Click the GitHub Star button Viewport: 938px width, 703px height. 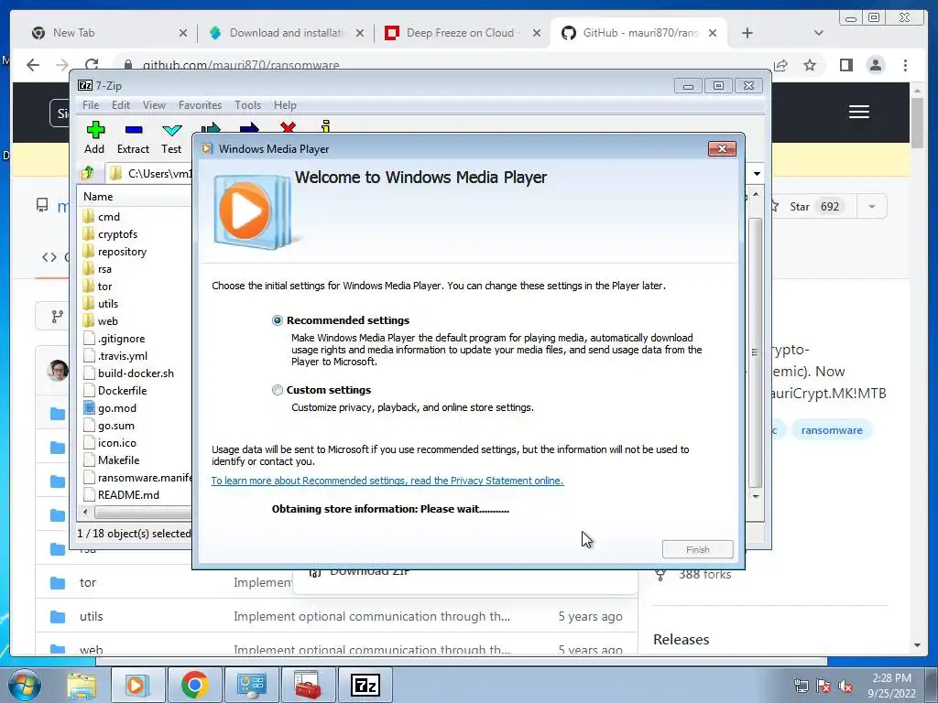813,207
